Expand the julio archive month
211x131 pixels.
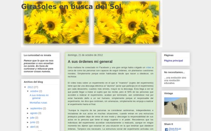pyautogui.click(x=28, y=118)
